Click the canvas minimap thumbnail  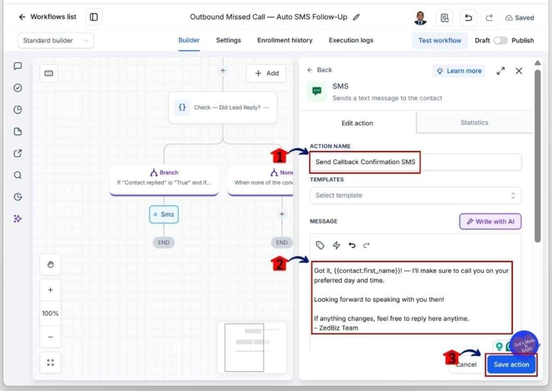click(252, 347)
